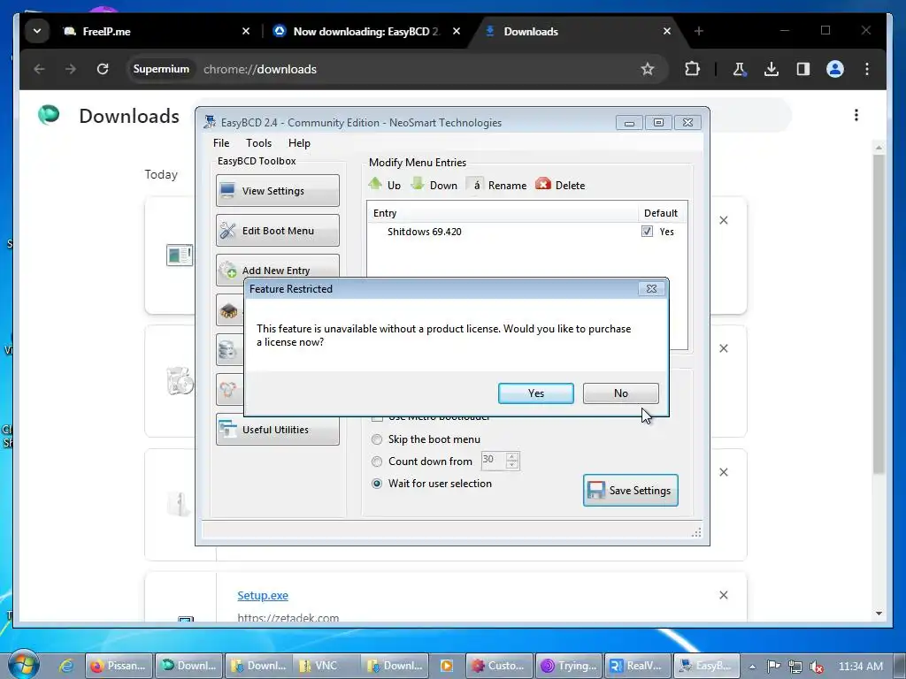This screenshot has width=906, height=679.
Task: Click the media player taskbar icon
Action: 446,666
